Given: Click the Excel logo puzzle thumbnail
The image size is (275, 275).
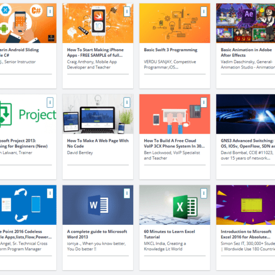Looking at the screenshot, I should click(x=175, y=205).
